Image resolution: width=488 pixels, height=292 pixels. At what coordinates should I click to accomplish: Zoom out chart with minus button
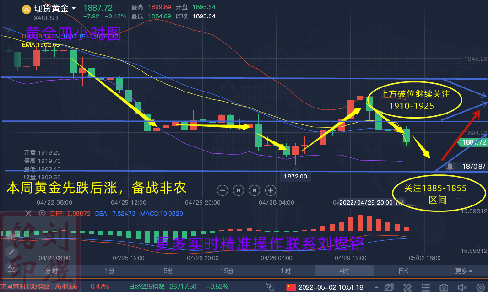[222, 190]
